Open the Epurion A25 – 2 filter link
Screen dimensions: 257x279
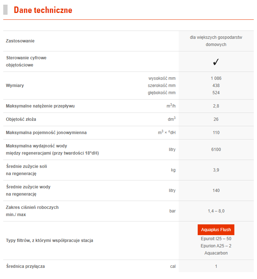216,246
